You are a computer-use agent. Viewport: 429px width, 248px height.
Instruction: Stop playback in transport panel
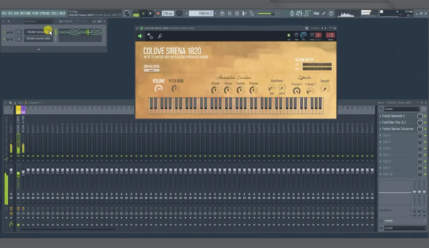pos(150,14)
